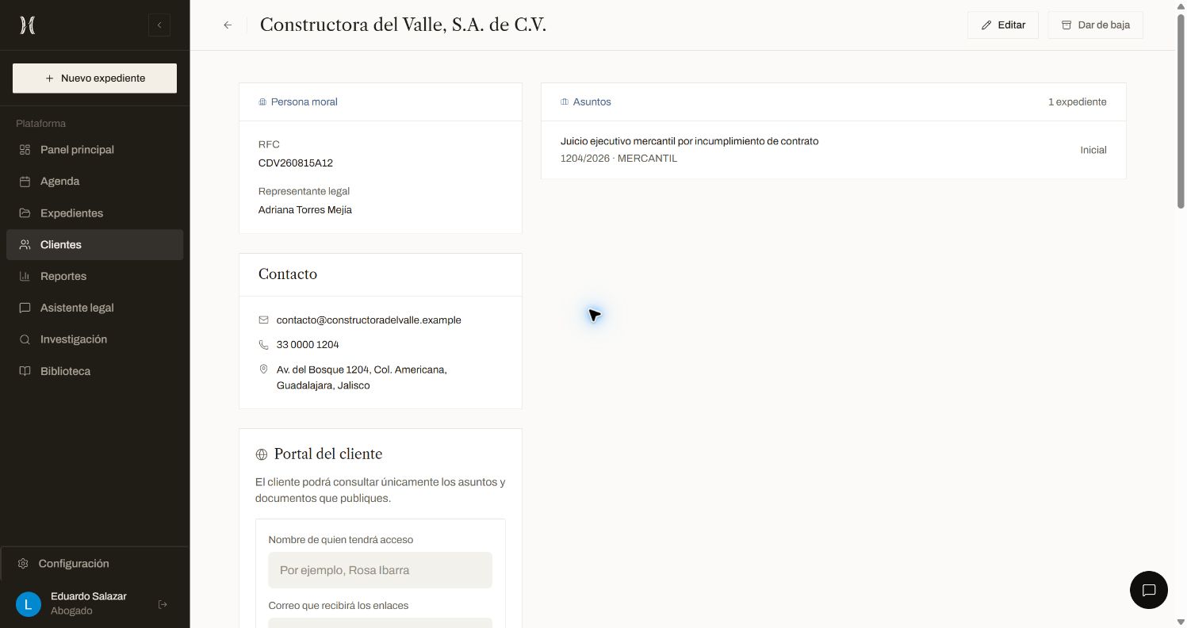Screen dimensions: 1187x628
Task: Click the Dar de baja button
Action: [x=1096, y=25]
